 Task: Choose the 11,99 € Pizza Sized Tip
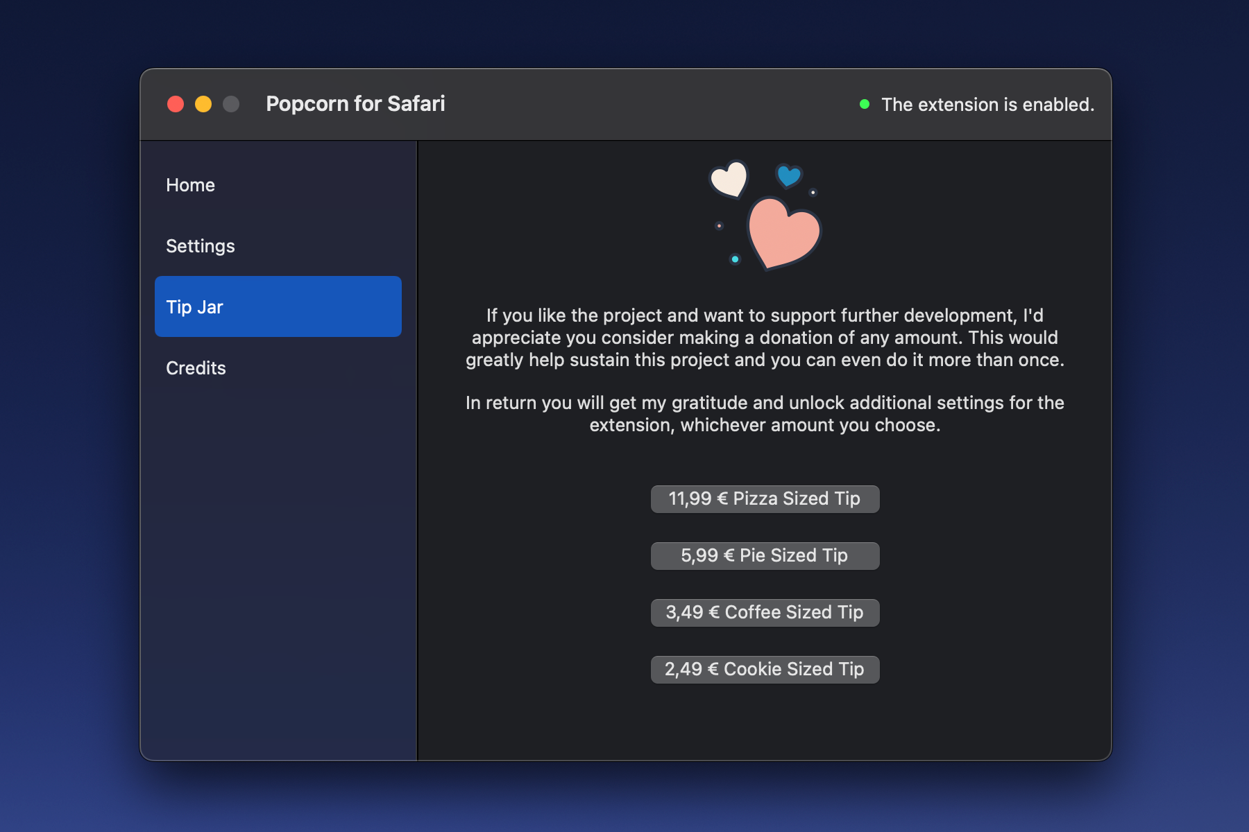765,499
